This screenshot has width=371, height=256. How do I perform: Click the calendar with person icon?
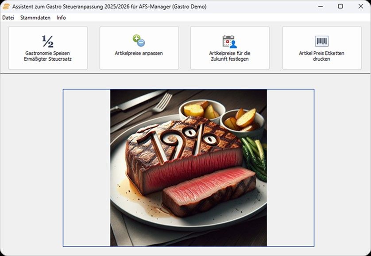coord(229,41)
